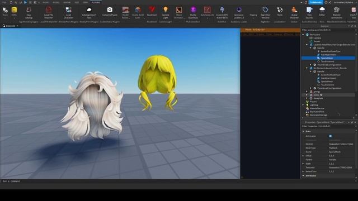Click the Play button in the quick access bar
The image size is (358, 201).
(25, 2)
